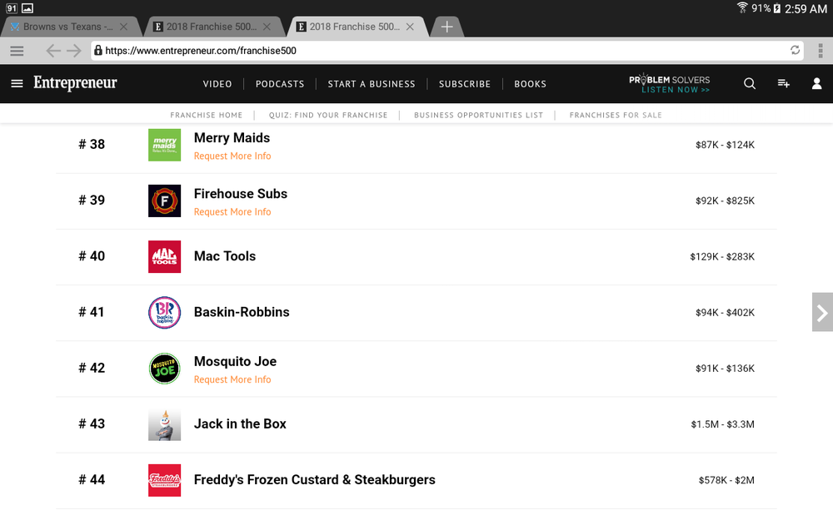Request More Info for Merry Maids
Viewport: 833px width, 520px height.
coord(232,156)
